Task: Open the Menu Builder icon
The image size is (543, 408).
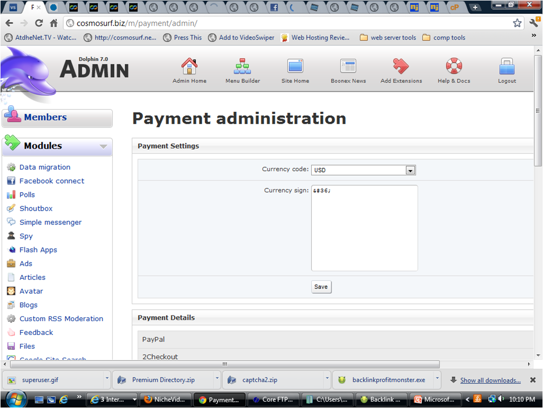Action: pyautogui.click(x=242, y=67)
